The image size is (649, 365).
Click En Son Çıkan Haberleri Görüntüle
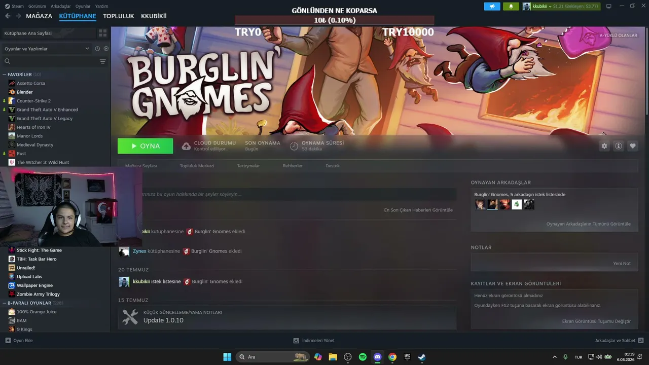pos(418,210)
